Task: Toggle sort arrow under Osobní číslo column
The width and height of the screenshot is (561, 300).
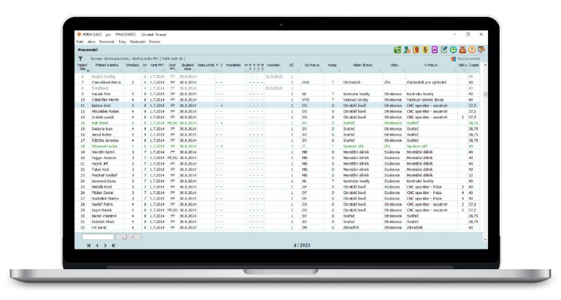Action: (88, 71)
